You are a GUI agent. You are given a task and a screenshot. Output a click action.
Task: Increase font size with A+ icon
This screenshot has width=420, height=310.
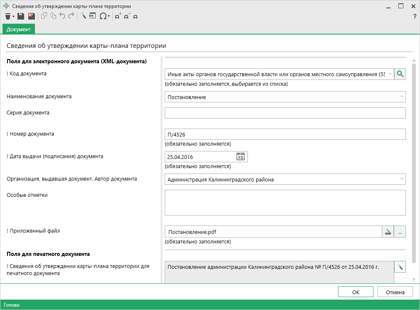[118, 16]
